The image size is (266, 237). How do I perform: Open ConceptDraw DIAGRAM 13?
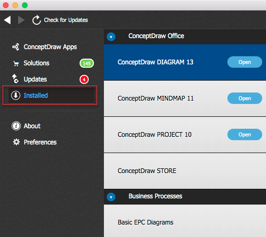[x=245, y=62]
